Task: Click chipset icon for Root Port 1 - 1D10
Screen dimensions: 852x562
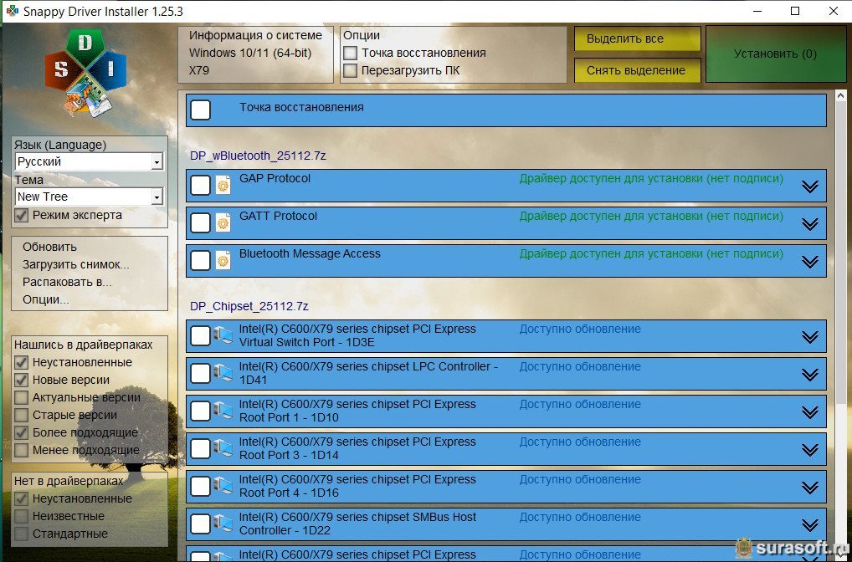Action: tap(223, 411)
